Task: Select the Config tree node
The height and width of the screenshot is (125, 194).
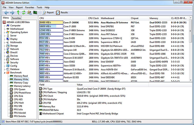Action: pos(14,66)
